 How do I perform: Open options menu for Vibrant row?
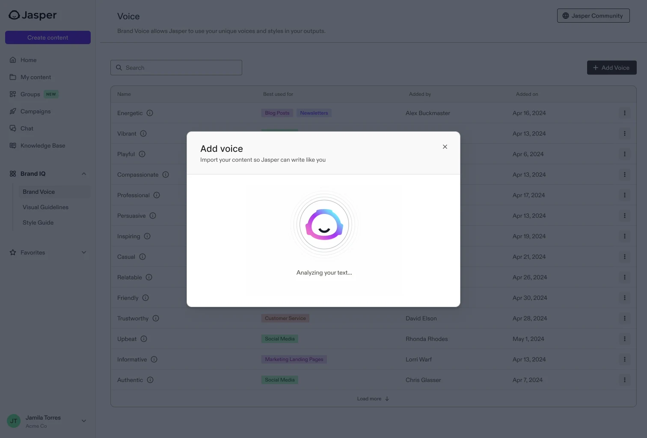click(x=625, y=133)
